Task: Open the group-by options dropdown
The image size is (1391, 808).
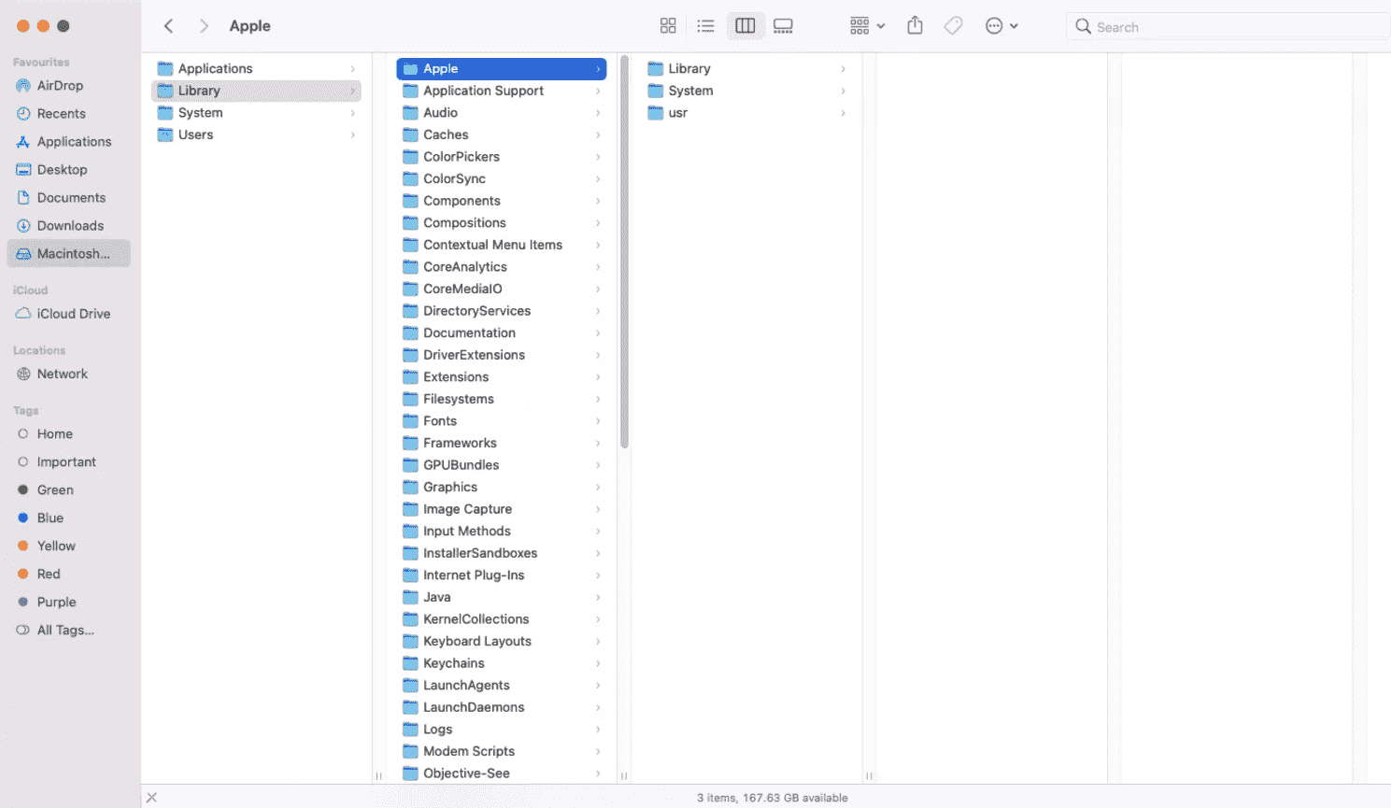Action: 867,26
